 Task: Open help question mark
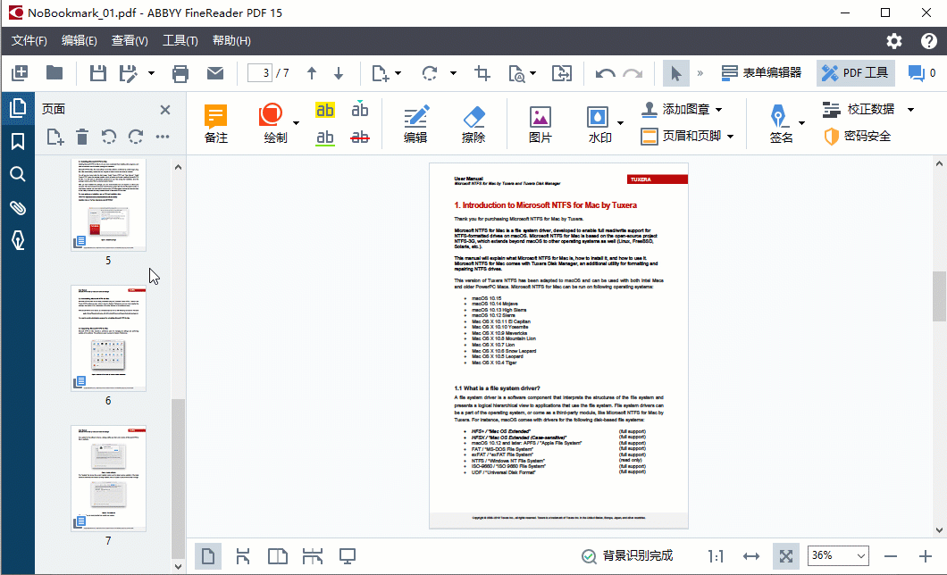coord(929,40)
